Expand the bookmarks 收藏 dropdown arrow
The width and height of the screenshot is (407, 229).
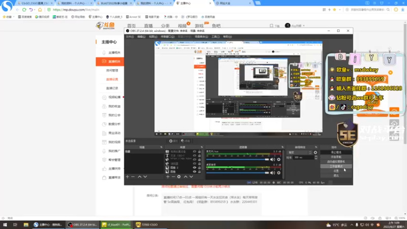[x=14, y=17]
